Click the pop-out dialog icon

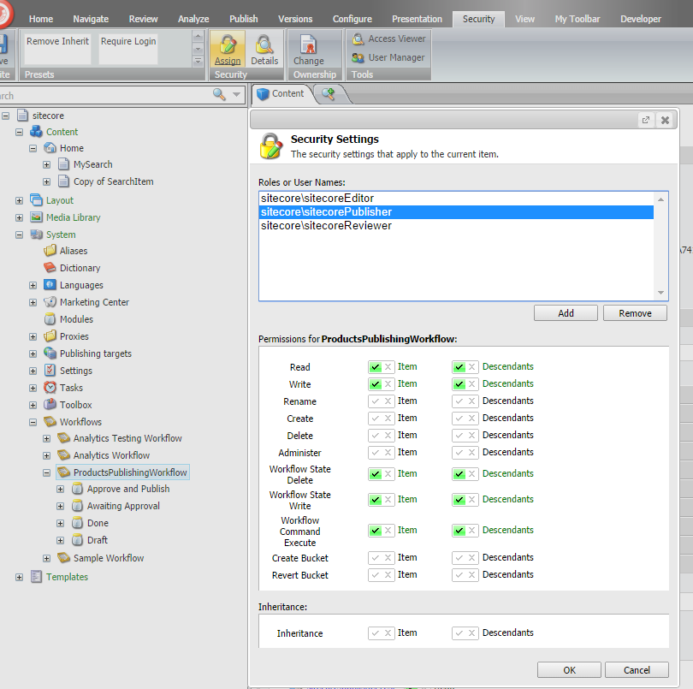coord(646,120)
